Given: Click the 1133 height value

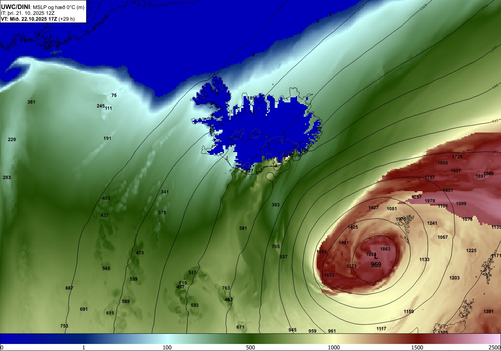Looking at the screenshot, I should coord(424,260).
